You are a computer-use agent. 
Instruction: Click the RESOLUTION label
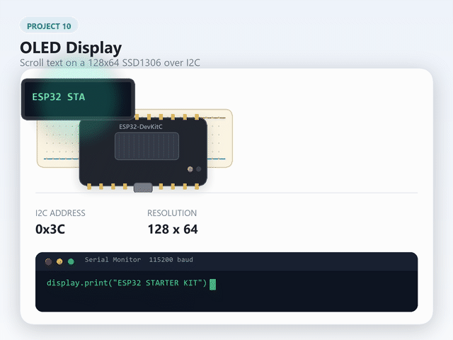[172, 213]
